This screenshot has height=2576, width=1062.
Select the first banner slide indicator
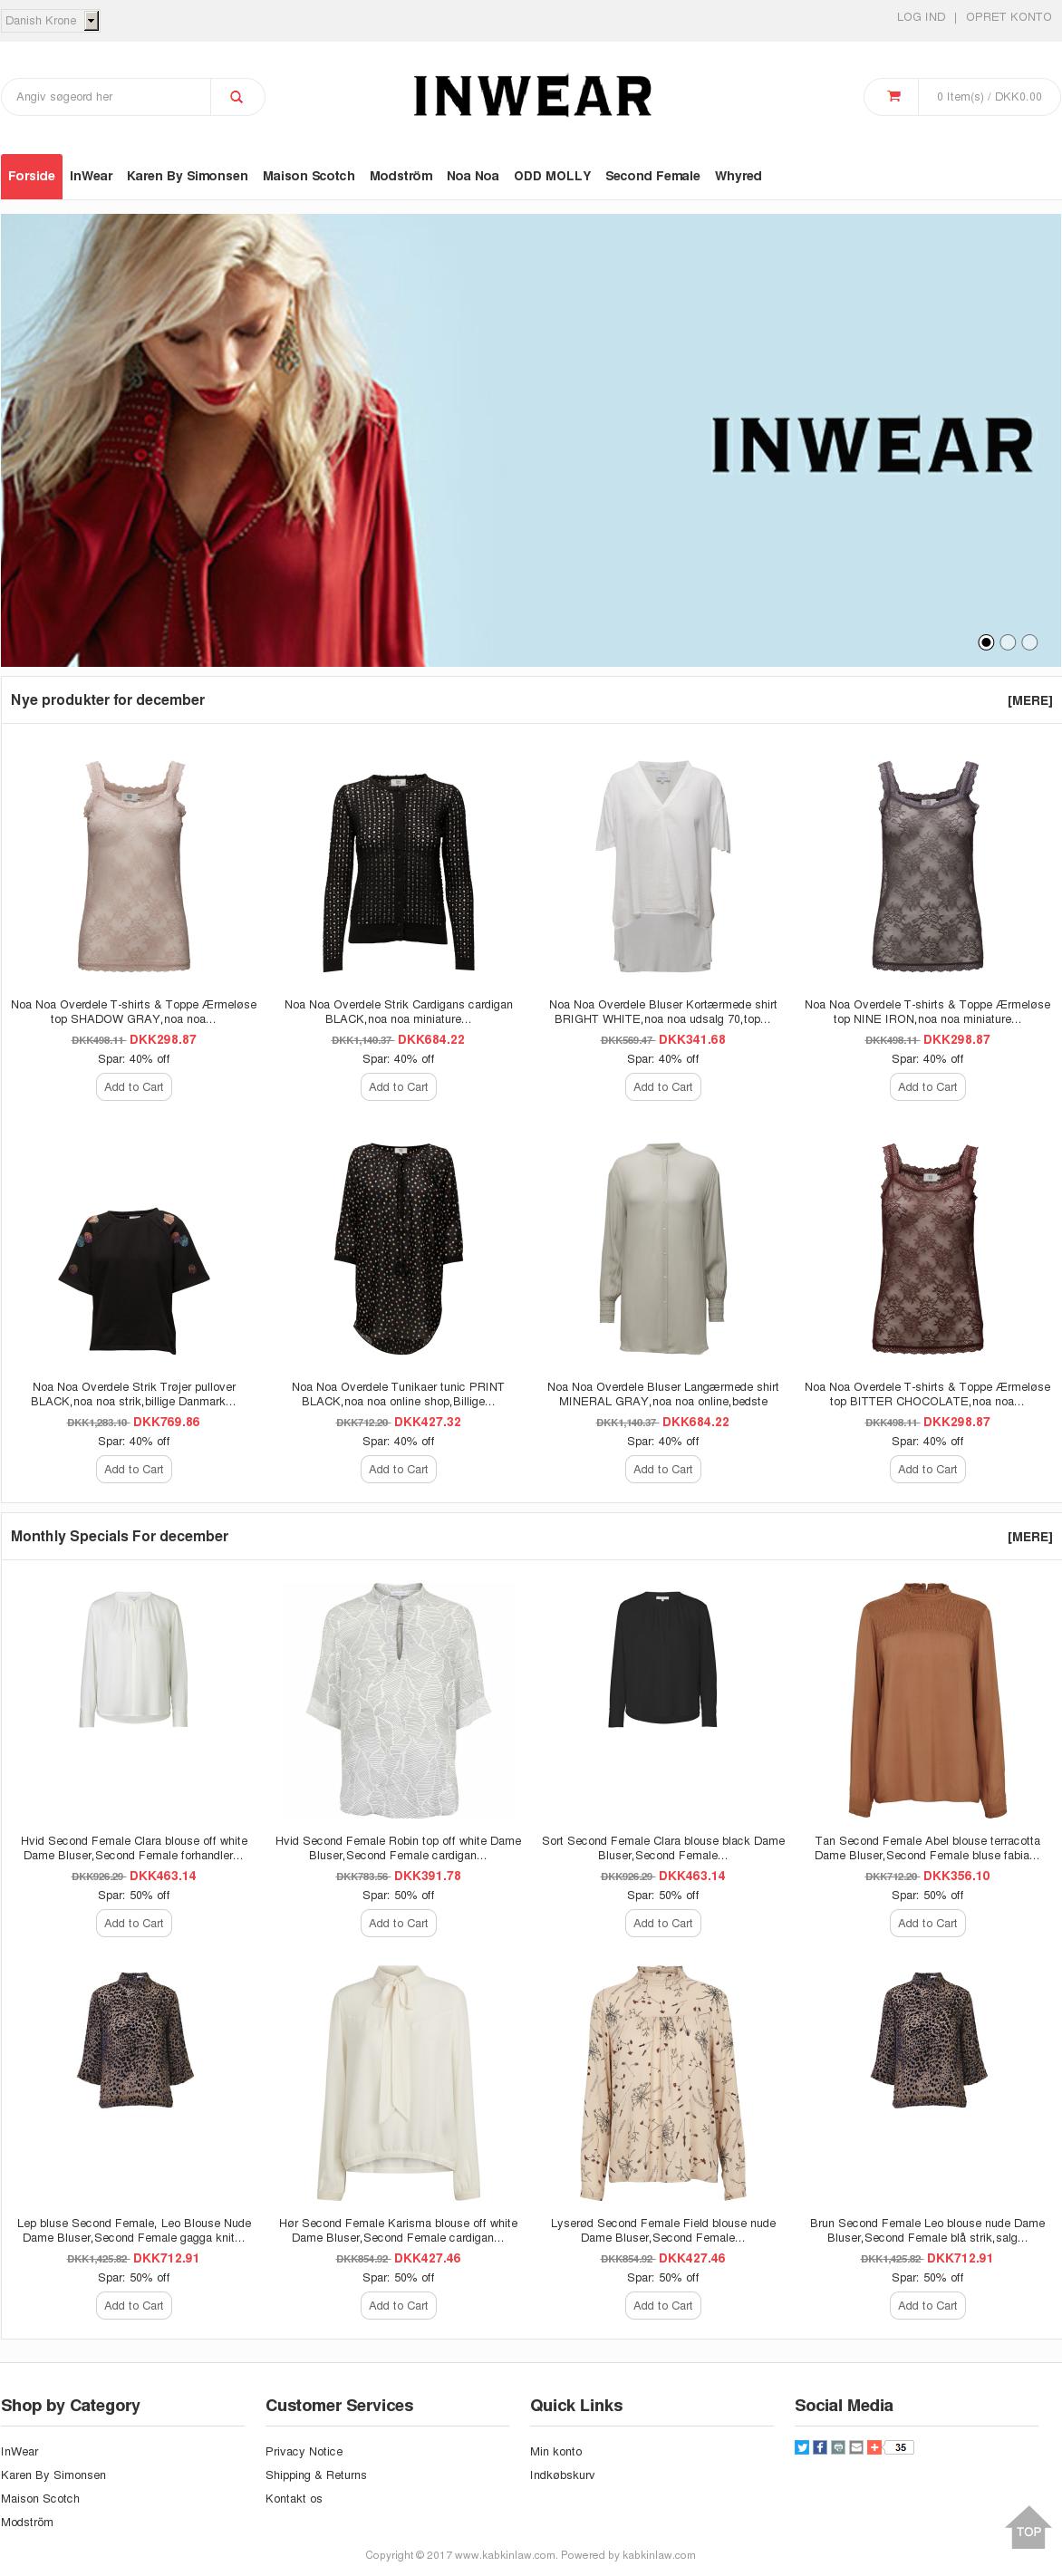[x=986, y=642]
